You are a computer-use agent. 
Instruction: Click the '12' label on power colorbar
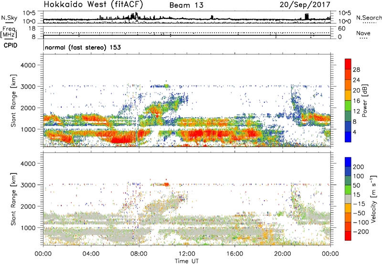pos(356,112)
